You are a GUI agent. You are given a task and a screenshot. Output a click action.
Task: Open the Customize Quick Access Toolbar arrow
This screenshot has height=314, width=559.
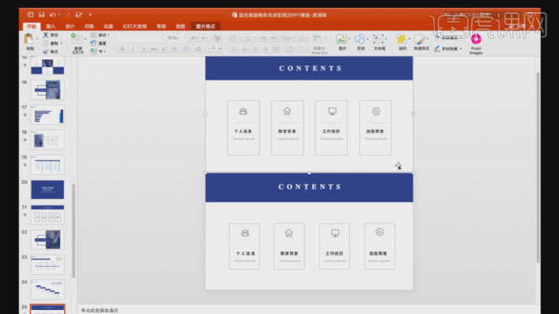point(90,15)
